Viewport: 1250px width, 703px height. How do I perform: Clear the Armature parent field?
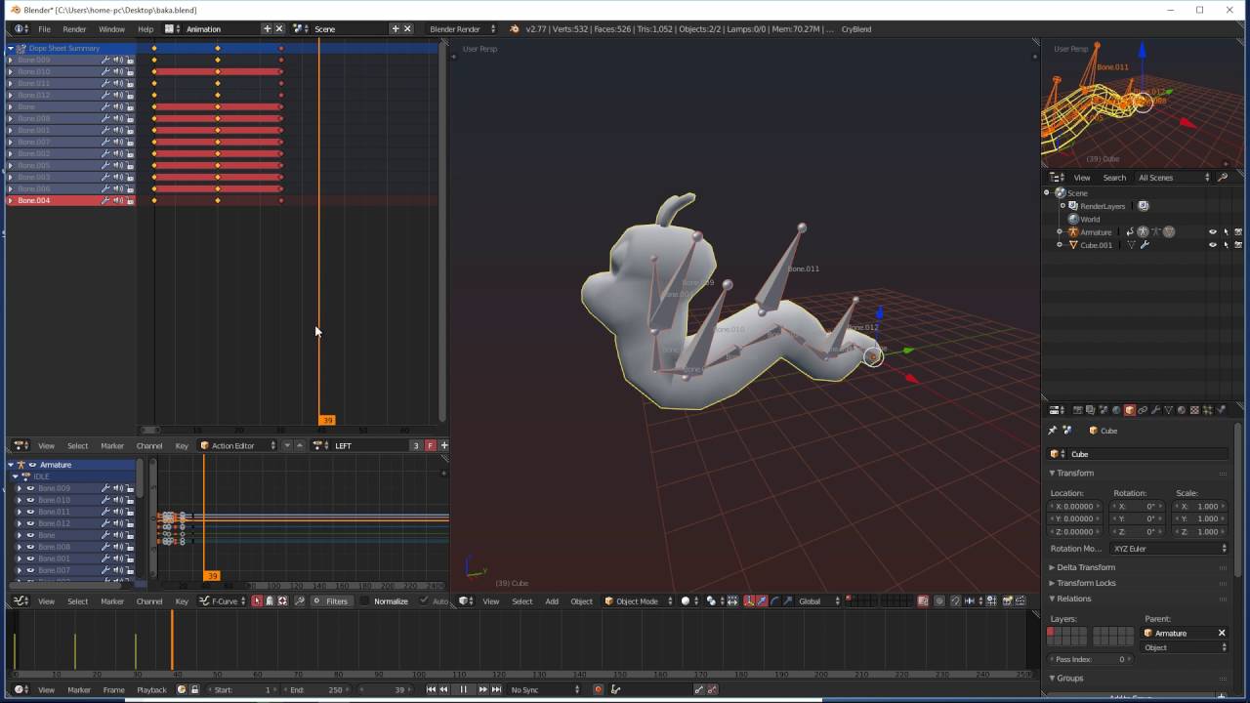[1221, 634]
